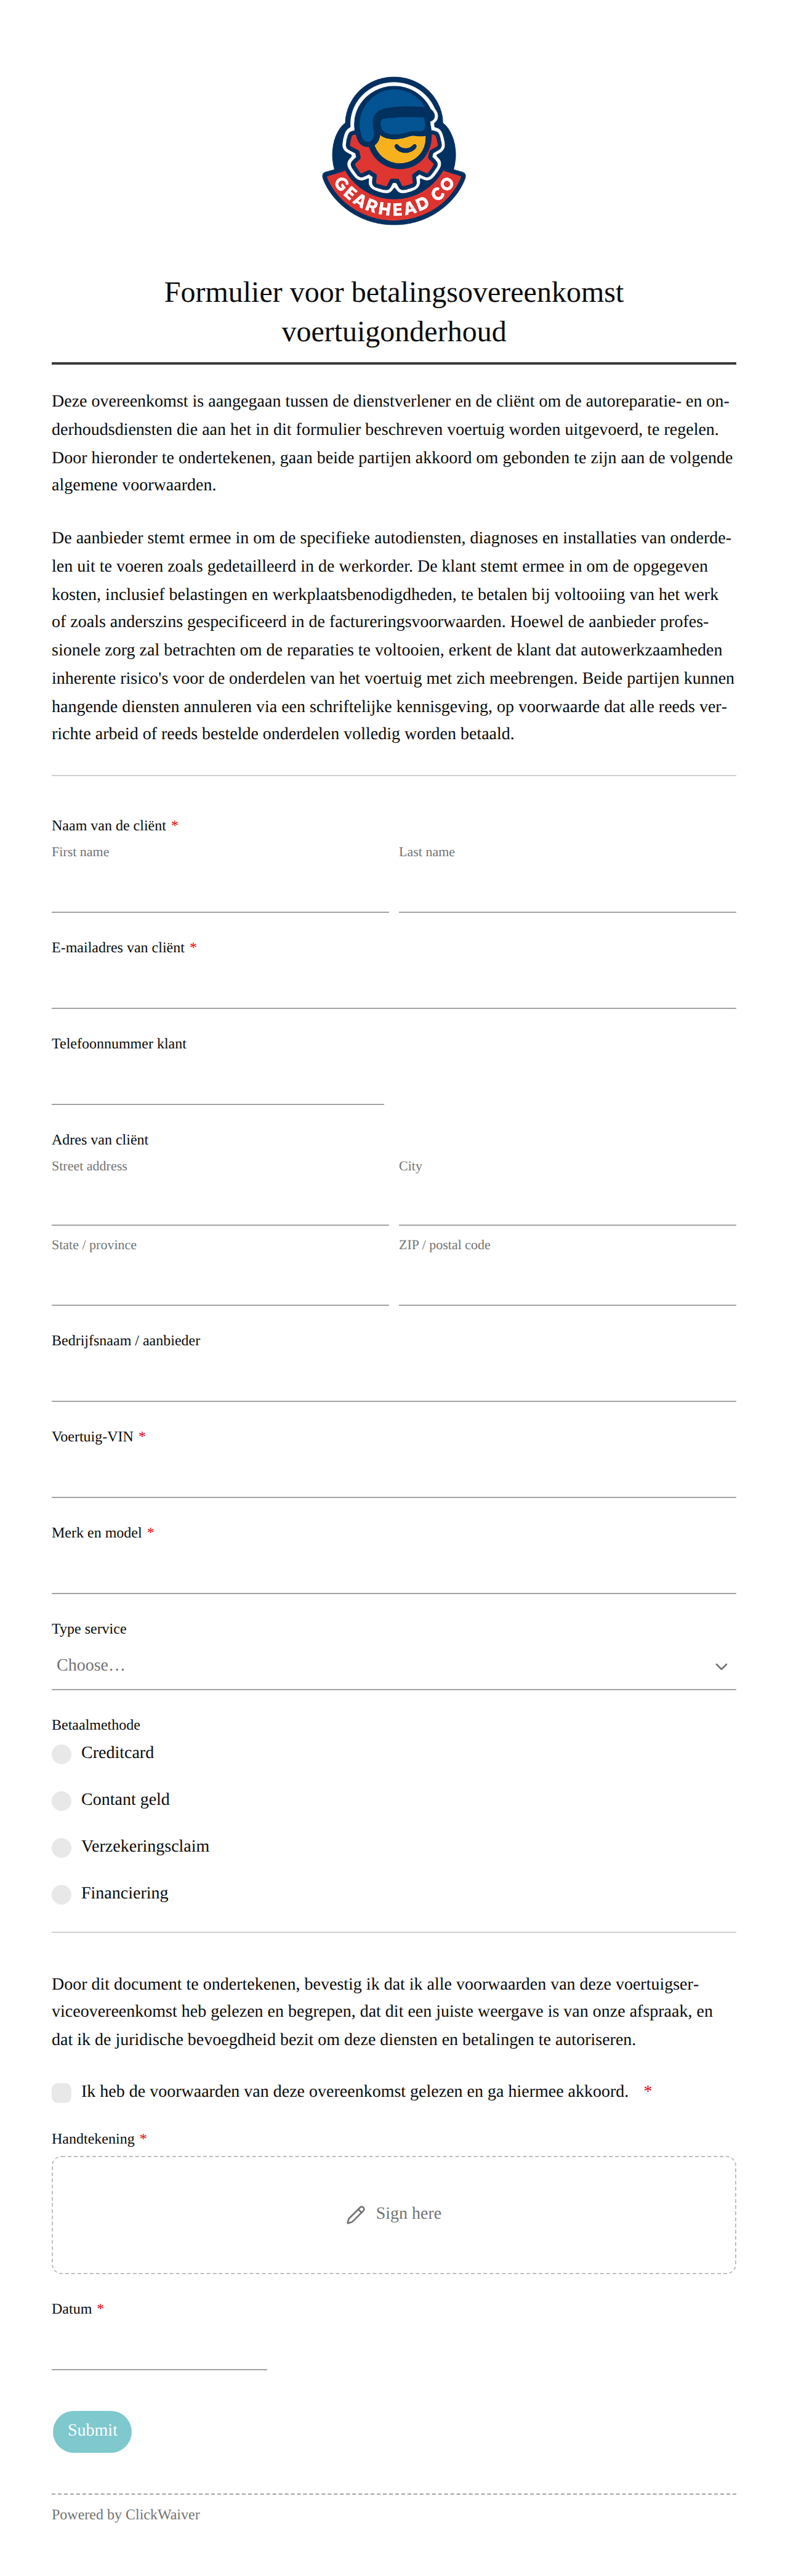This screenshot has width=788, height=2576.
Task: Click the Gearhead Co logo
Action: point(394,151)
